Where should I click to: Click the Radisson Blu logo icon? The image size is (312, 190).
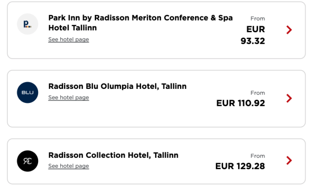tap(27, 93)
